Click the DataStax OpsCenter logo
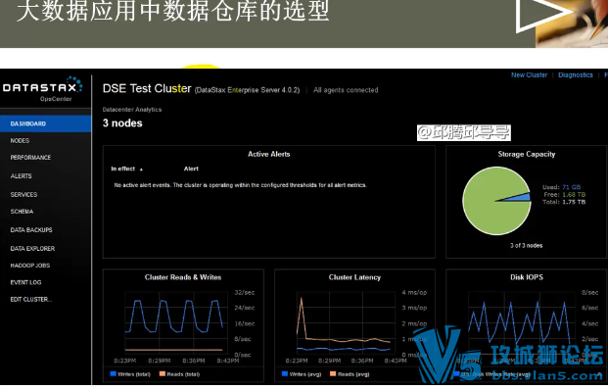The width and height of the screenshot is (608, 389). point(42,89)
